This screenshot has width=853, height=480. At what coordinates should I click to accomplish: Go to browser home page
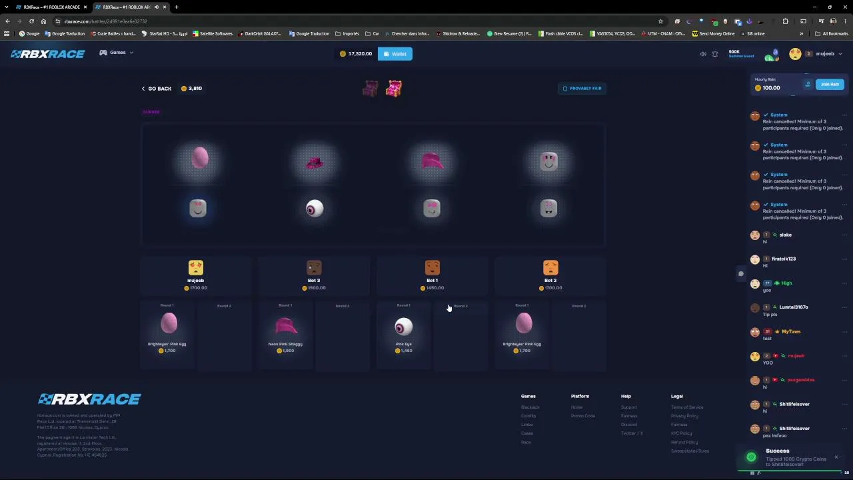point(43,21)
